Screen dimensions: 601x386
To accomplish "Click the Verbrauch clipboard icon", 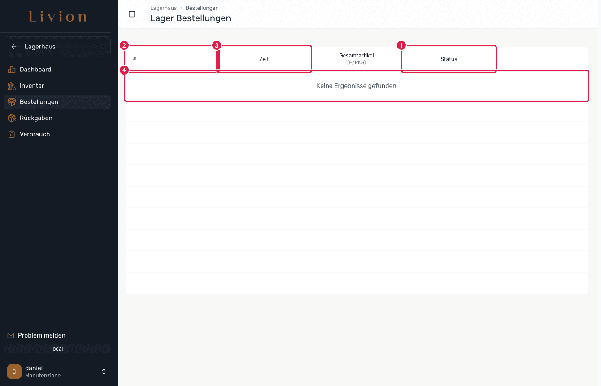I will click(12, 134).
